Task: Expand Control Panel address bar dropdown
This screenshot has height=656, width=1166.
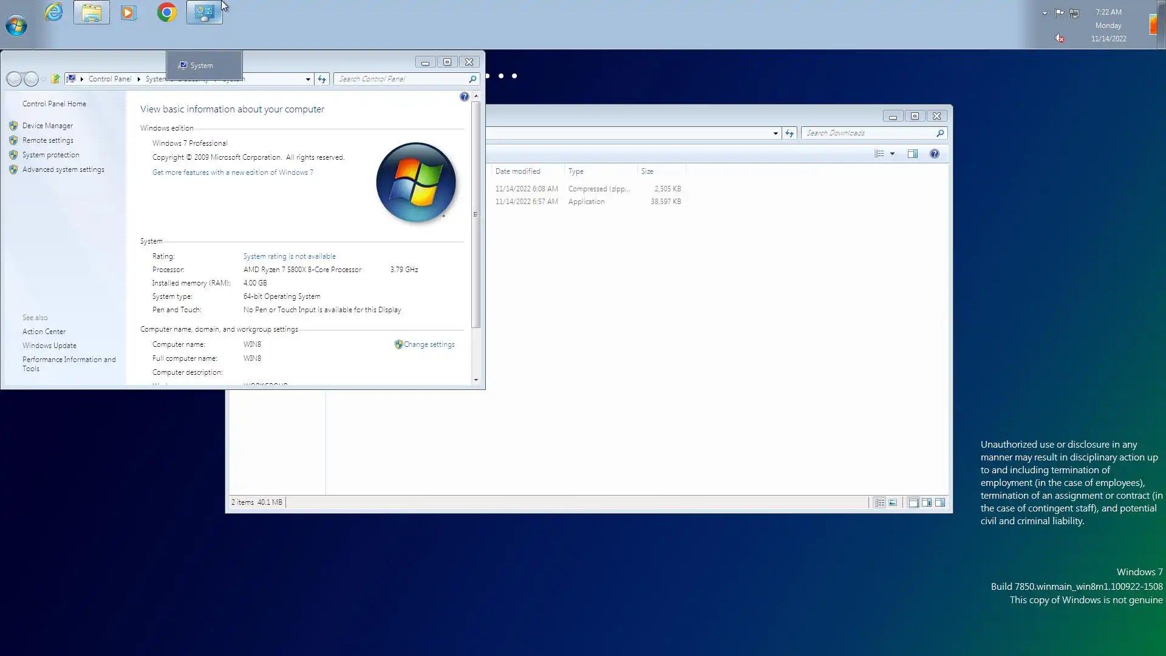Action: [308, 79]
